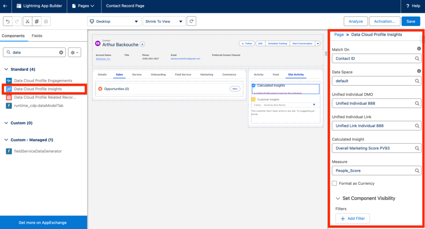Enable the Format as Currency checkbox
The width and height of the screenshot is (425, 229).
[x=335, y=183]
